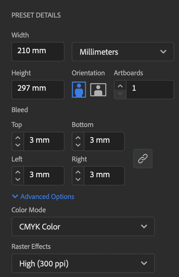Viewport: 179px width, 277px height.
Task: Click the Height field showing 297 mm
Action: (x=38, y=90)
